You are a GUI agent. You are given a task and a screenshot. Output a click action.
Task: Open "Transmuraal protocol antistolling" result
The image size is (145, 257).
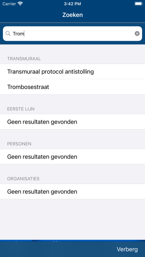pos(72,72)
